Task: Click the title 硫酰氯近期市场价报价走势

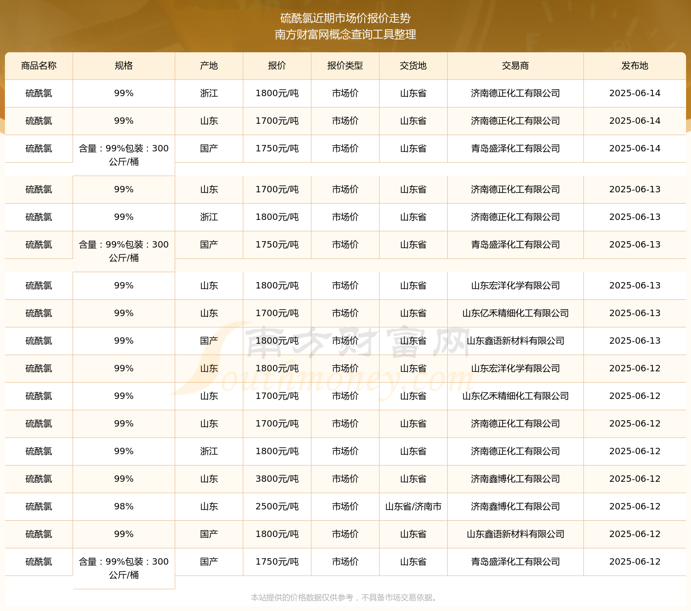Action: pos(345,18)
